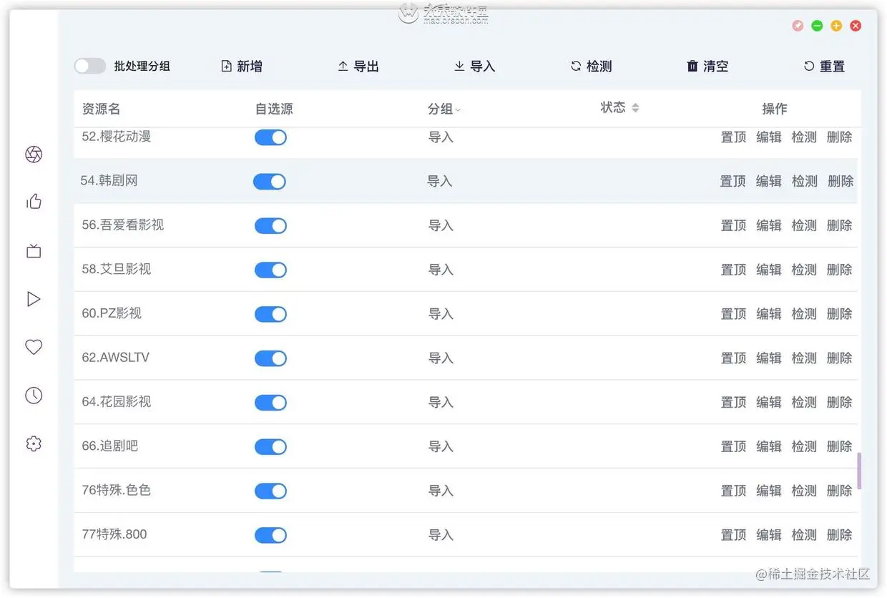
Task: Select the 66.追剧吧 resource name
Action: tap(109, 446)
